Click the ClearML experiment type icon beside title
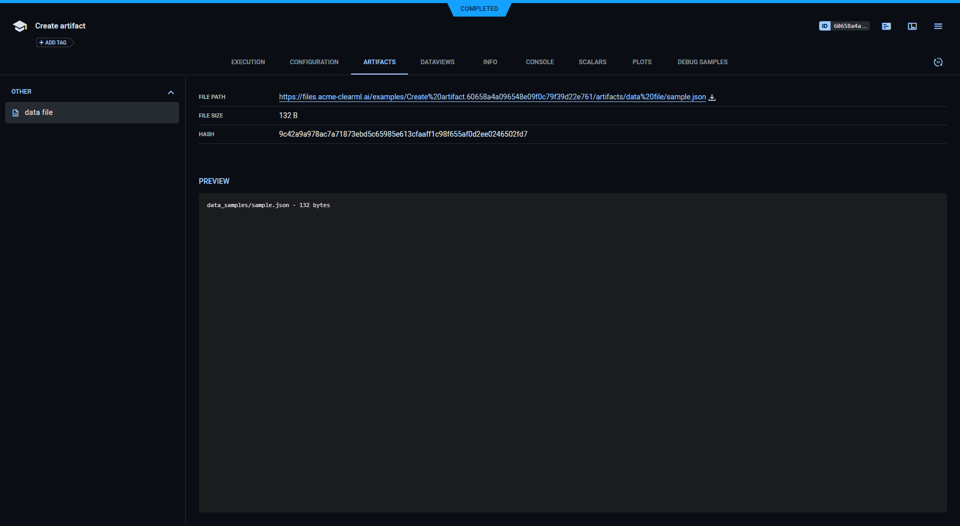The height and width of the screenshot is (526, 960). click(20, 25)
